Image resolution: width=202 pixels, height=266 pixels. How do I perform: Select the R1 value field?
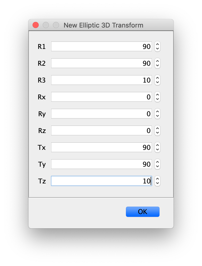click(101, 46)
